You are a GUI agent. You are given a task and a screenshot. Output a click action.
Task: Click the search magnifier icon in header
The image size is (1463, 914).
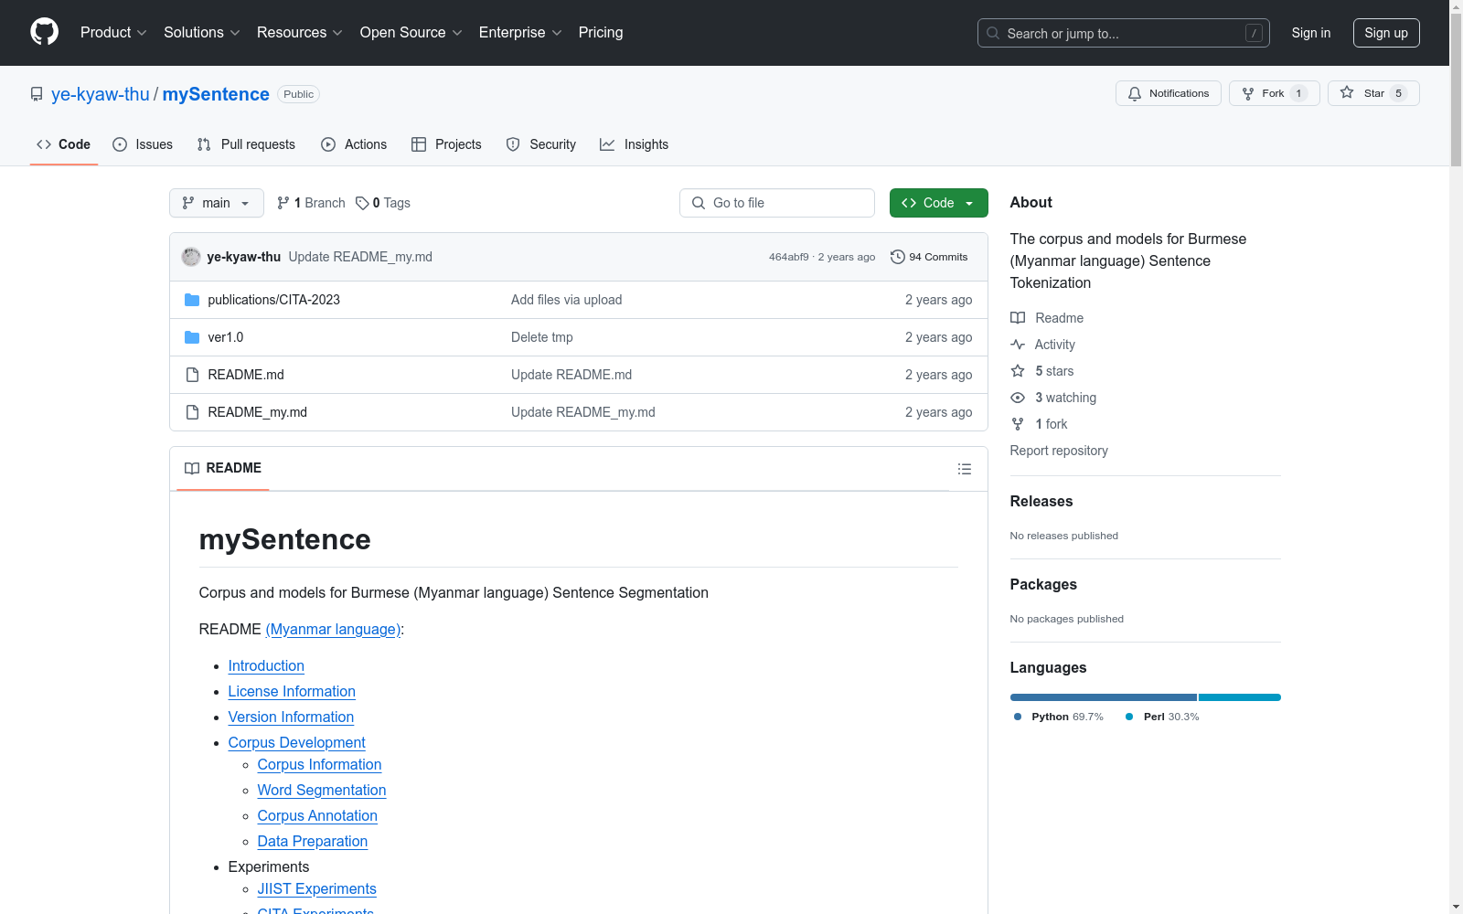click(x=993, y=33)
